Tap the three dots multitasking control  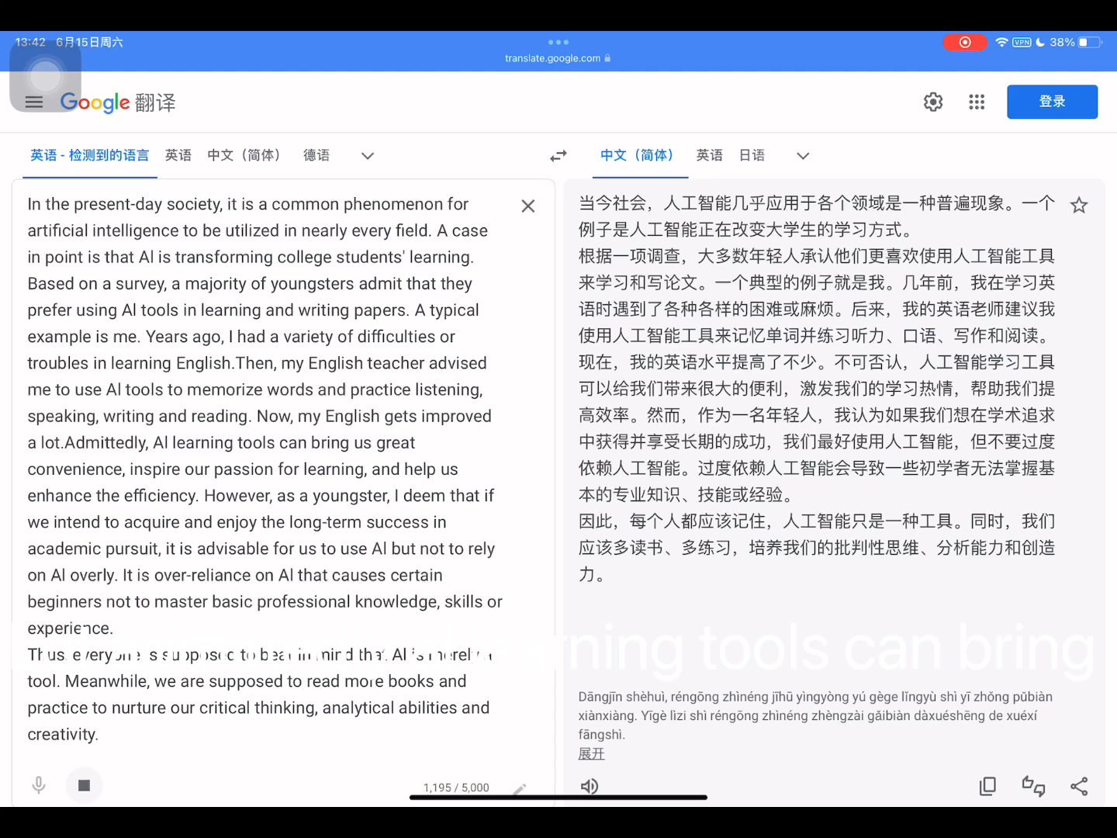[x=558, y=42]
